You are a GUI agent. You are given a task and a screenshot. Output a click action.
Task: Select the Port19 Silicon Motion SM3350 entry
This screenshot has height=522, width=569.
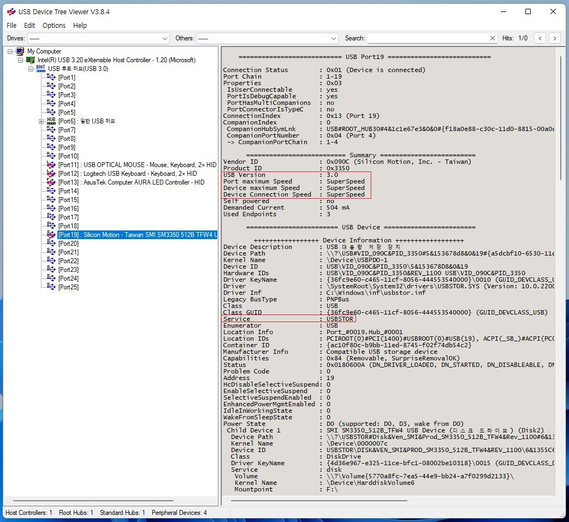click(138, 235)
